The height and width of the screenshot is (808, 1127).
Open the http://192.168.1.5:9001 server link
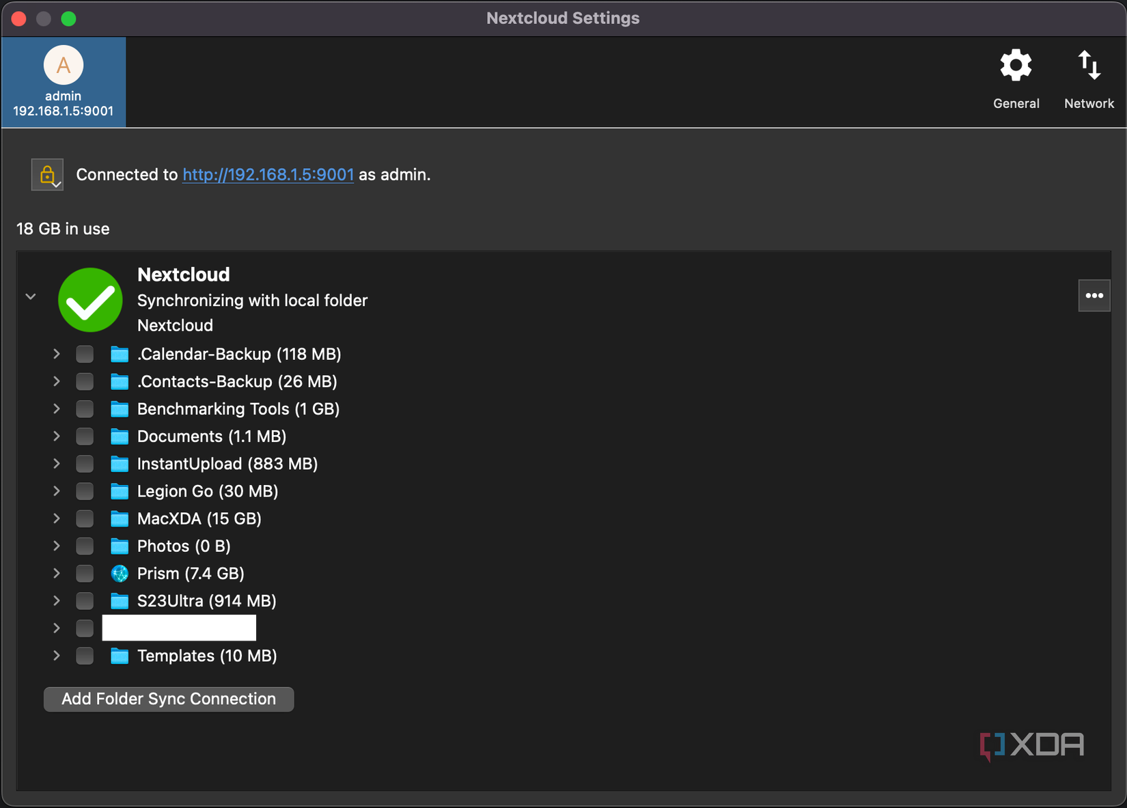pyautogui.click(x=268, y=175)
